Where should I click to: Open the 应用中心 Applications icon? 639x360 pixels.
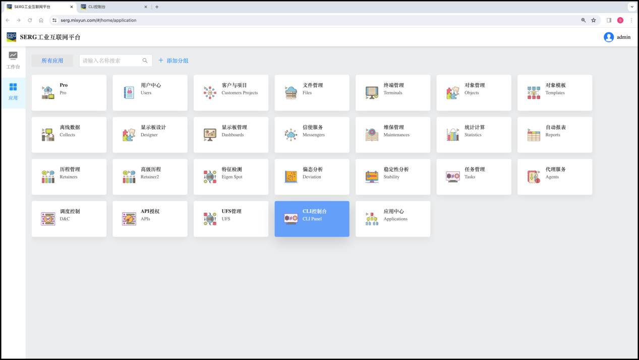pos(372,219)
